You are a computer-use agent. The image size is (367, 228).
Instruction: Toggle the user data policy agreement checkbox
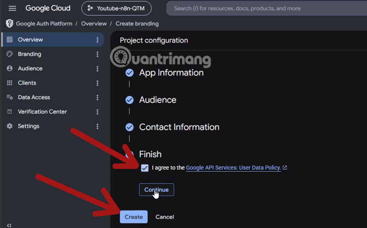(x=145, y=168)
